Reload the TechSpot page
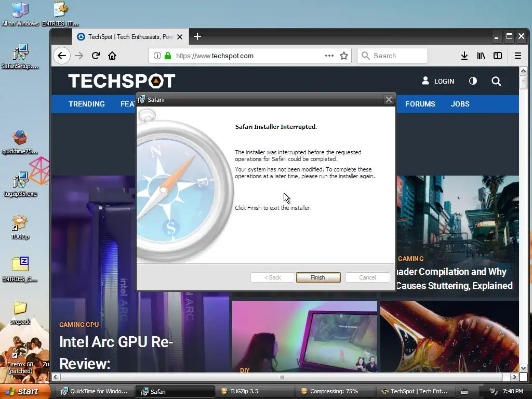The height and width of the screenshot is (399, 532). point(96,56)
